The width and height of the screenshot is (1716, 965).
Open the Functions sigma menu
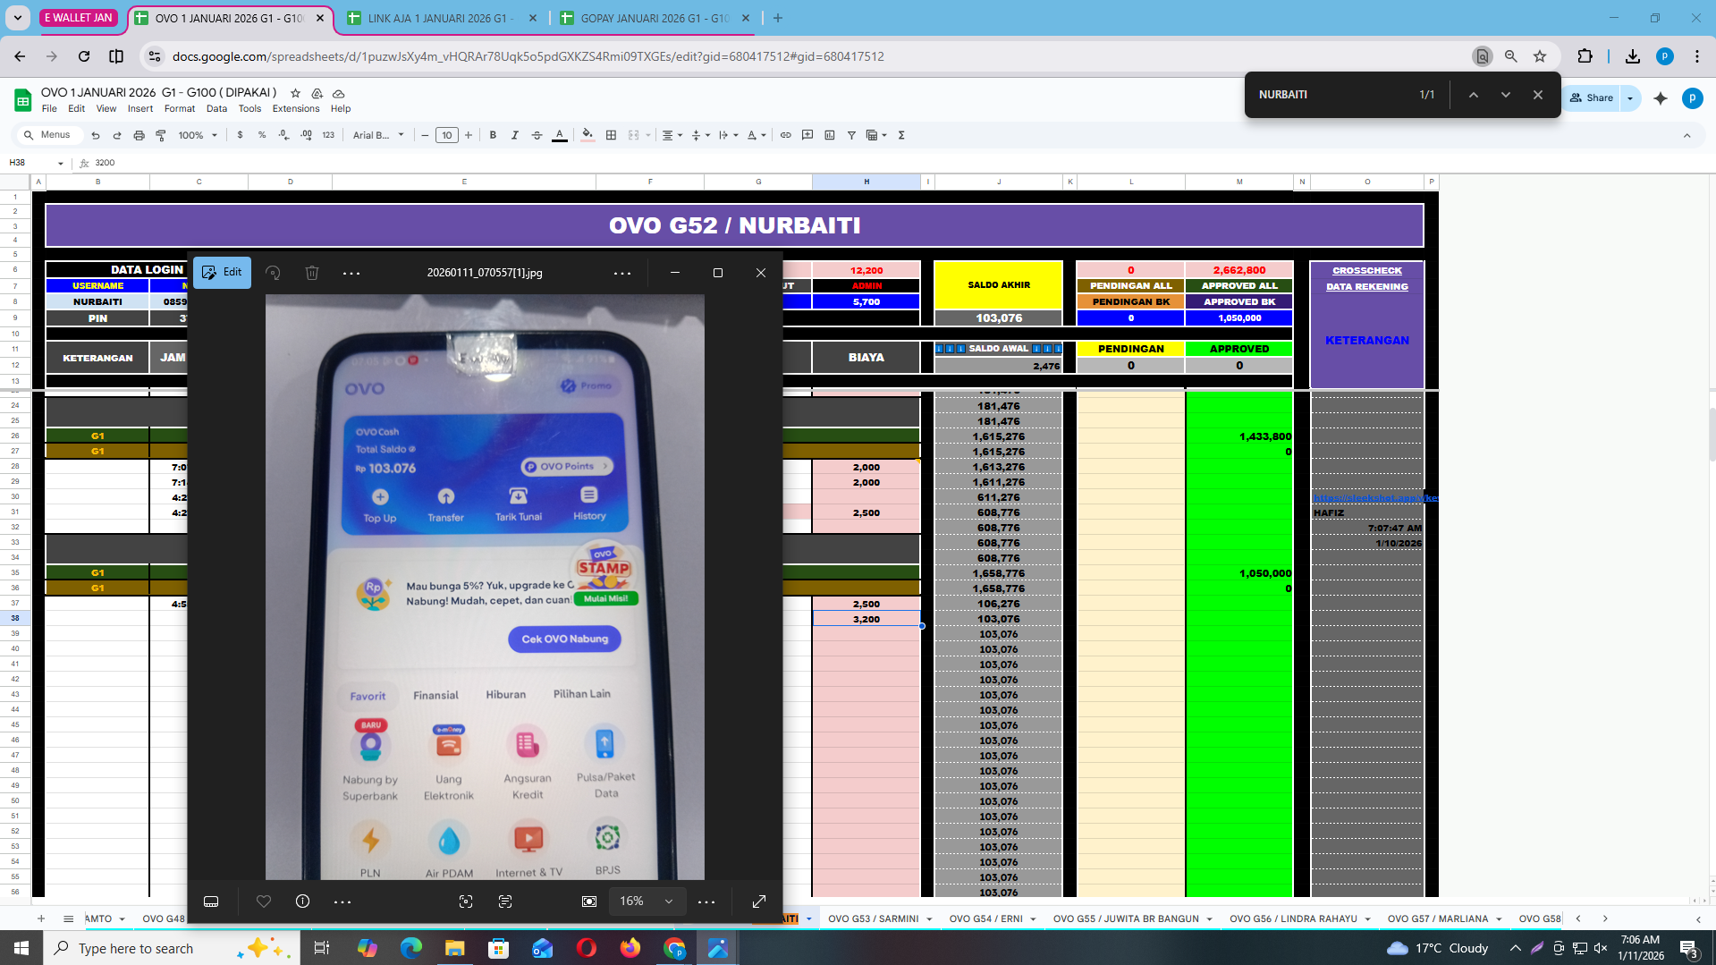(x=901, y=135)
